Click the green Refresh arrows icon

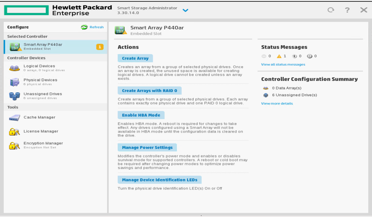click(x=84, y=27)
